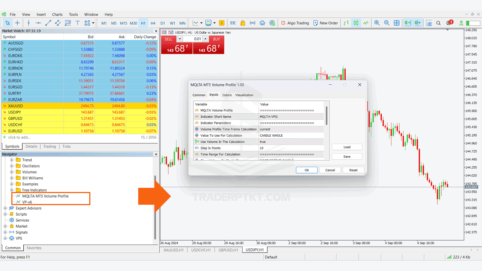Open the Insert menu

(41, 14)
